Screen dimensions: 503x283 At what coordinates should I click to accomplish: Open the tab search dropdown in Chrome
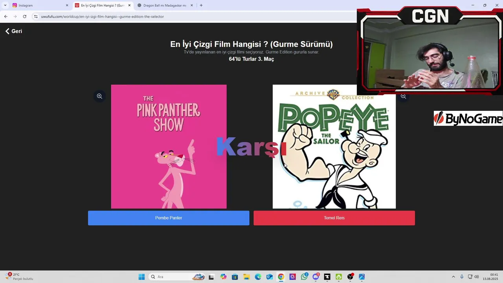[x=5, y=6]
